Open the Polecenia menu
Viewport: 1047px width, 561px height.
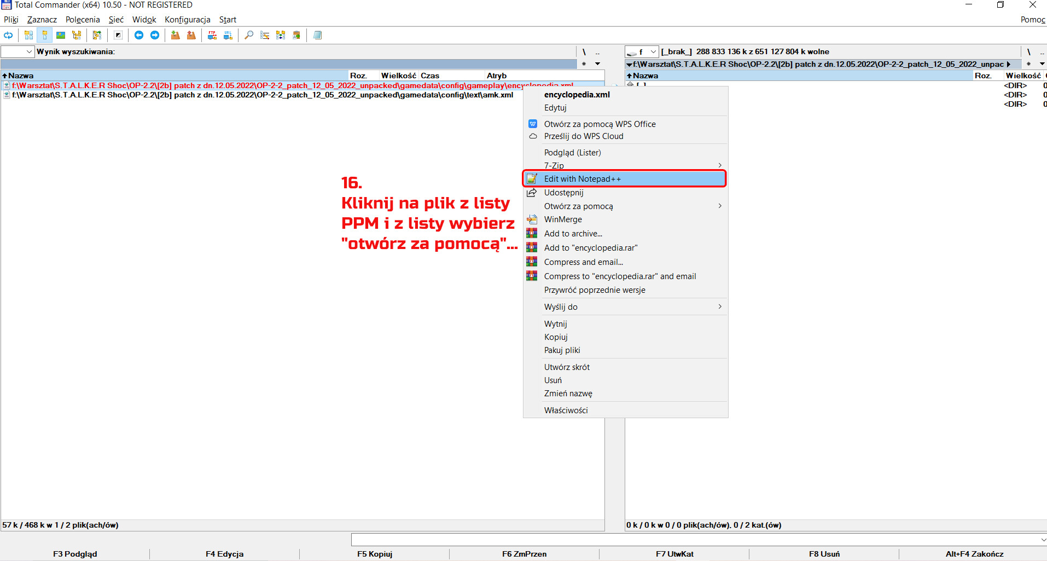click(83, 20)
